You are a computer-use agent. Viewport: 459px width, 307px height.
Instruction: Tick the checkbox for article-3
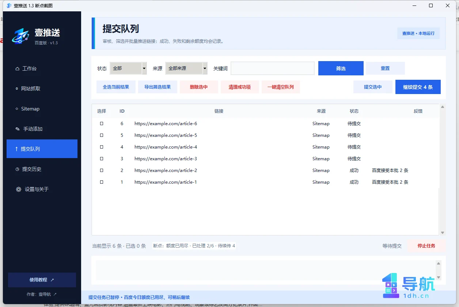click(102, 159)
